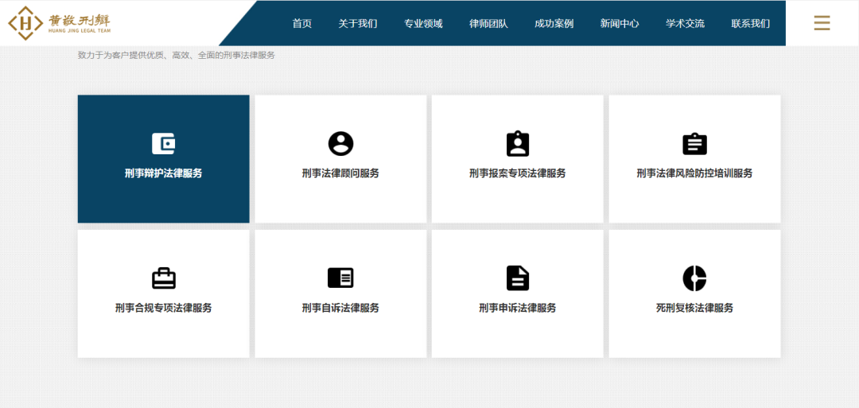Go to 首页 in the navigation bar
The height and width of the screenshot is (408, 859).
(302, 24)
